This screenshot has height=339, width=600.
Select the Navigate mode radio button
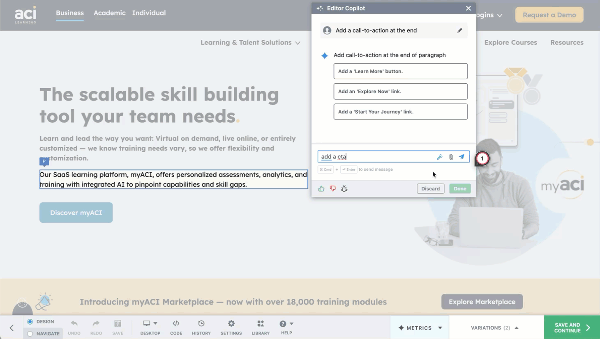[30, 334]
